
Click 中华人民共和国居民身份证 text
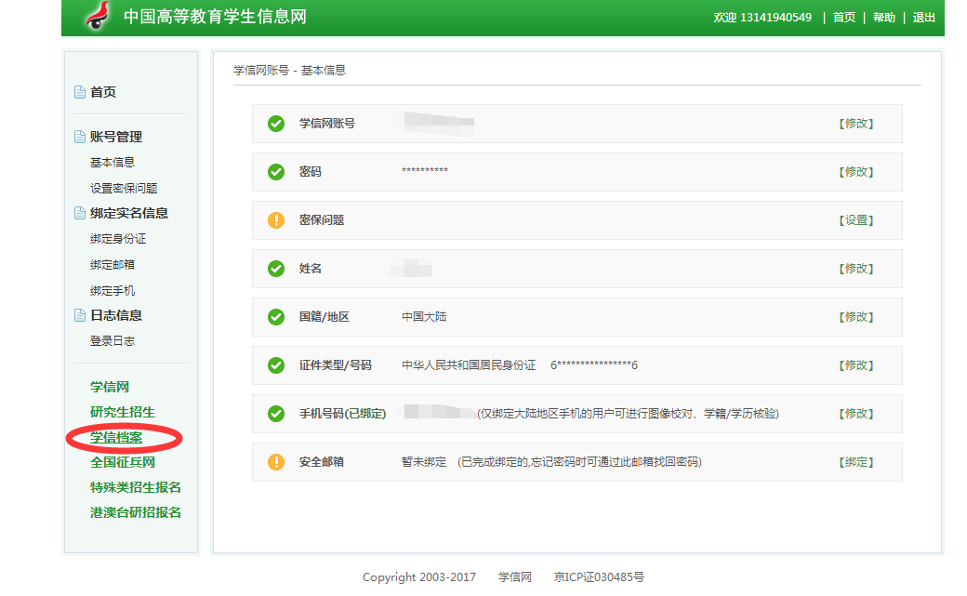(469, 365)
